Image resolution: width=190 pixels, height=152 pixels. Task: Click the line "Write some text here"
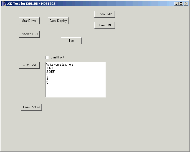point(60,65)
